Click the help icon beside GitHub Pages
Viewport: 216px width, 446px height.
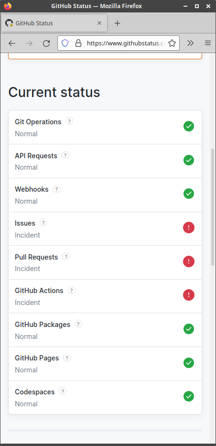tap(67, 358)
